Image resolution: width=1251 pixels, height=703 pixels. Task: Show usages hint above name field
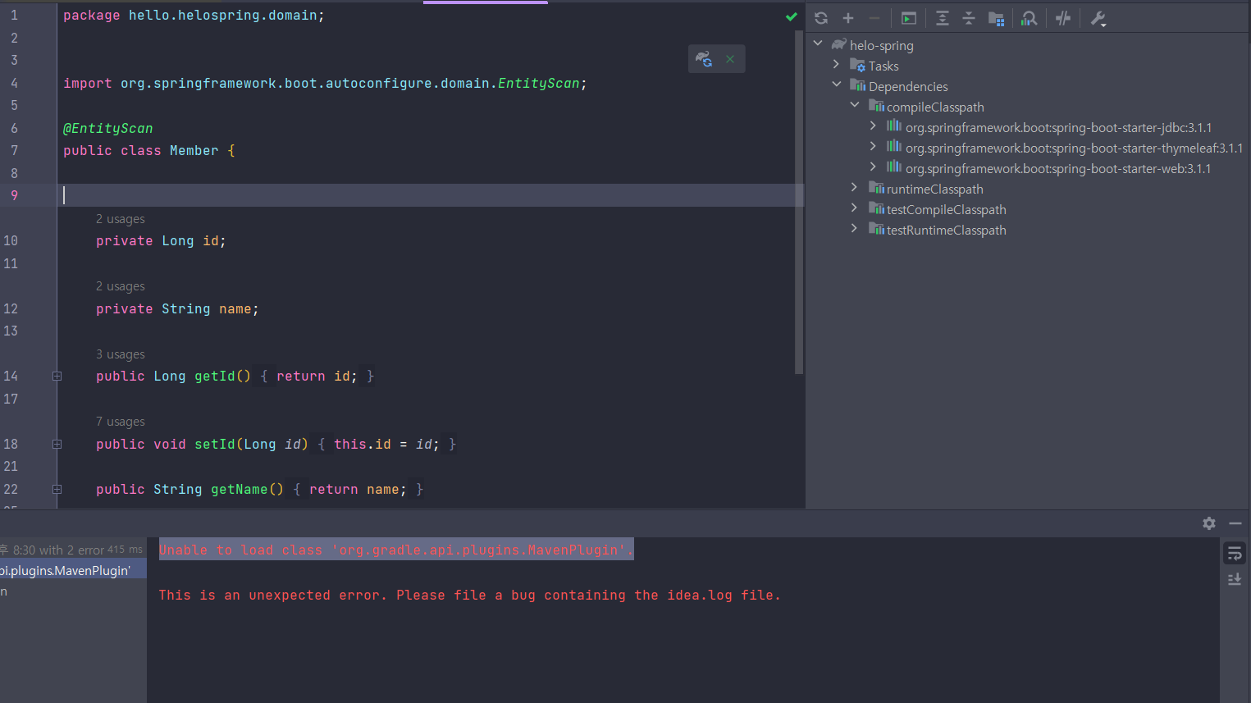pyautogui.click(x=121, y=286)
